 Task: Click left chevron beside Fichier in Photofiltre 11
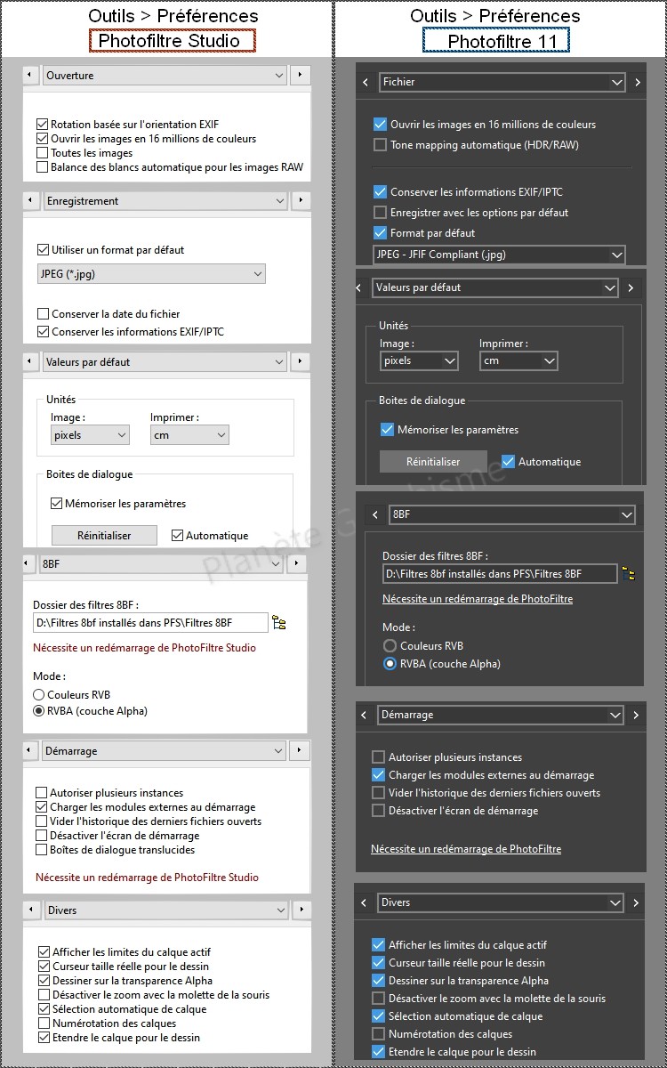366,82
